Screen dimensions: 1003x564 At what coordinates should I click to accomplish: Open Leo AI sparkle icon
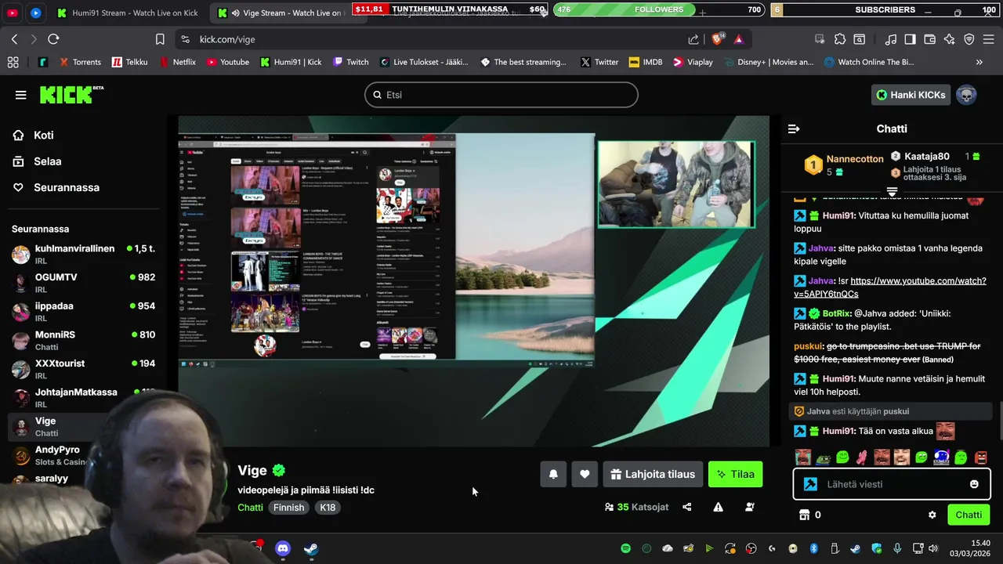[x=949, y=39]
